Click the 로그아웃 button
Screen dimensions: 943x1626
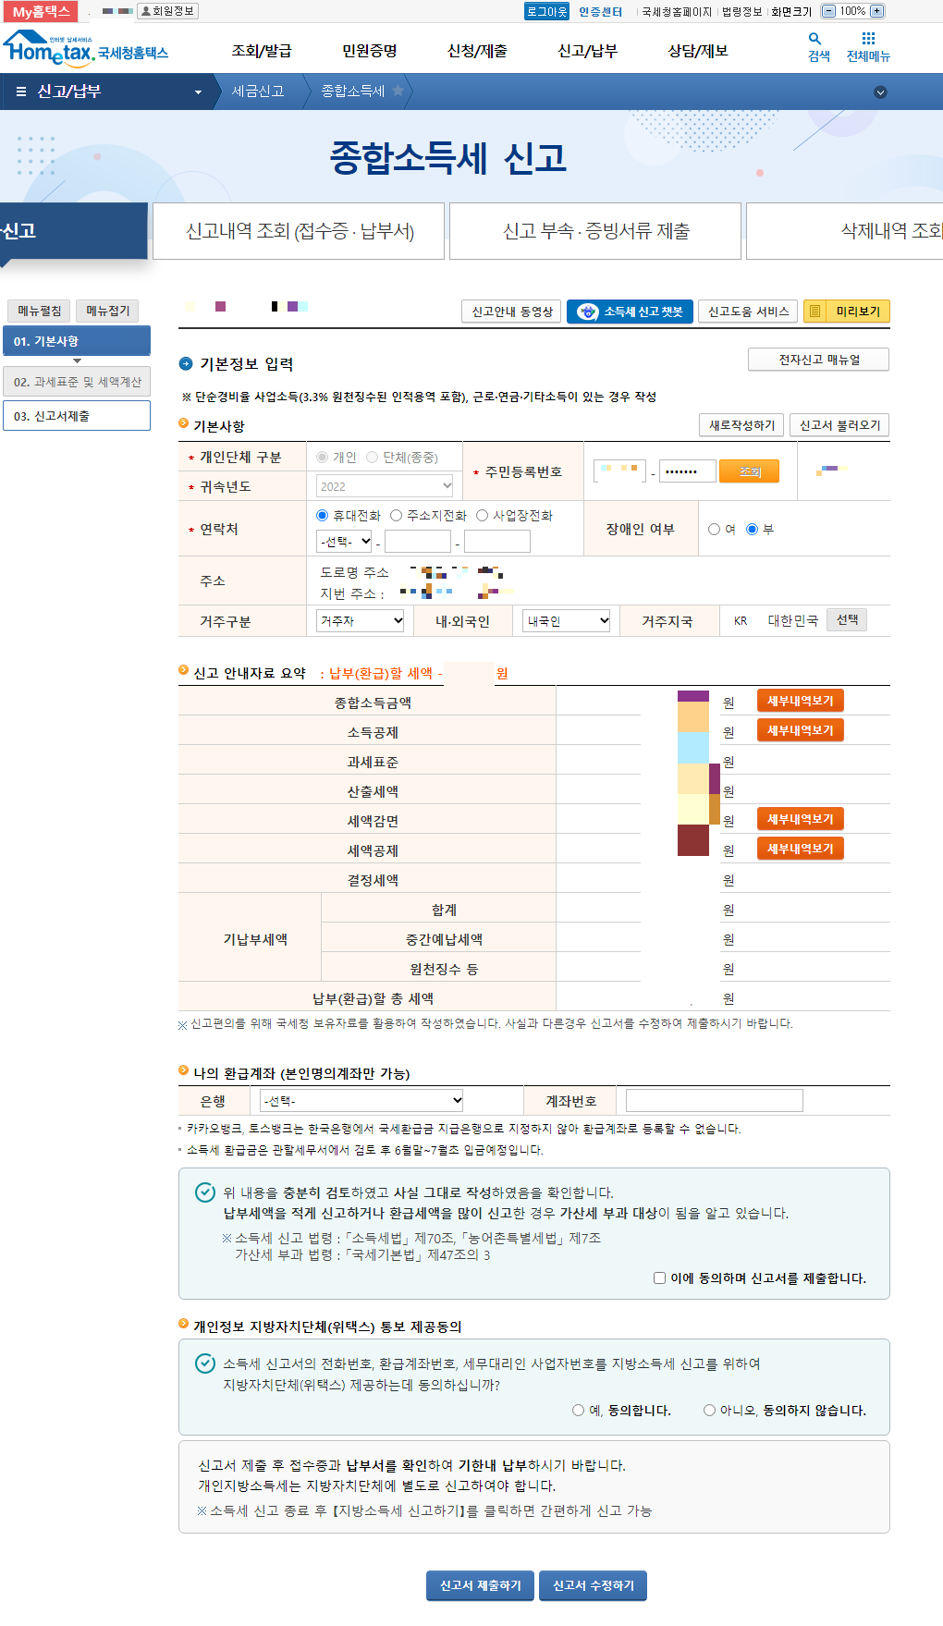pyautogui.click(x=546, y=11)
